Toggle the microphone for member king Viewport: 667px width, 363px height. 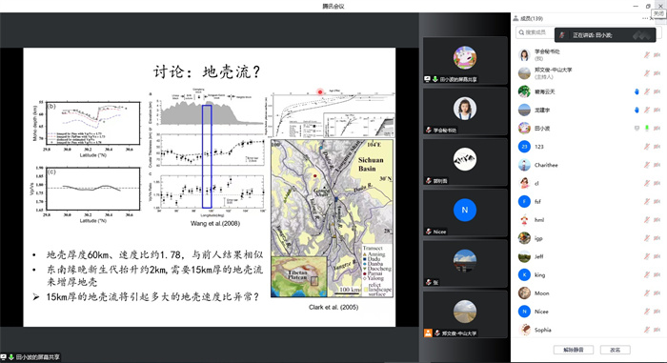647,275
